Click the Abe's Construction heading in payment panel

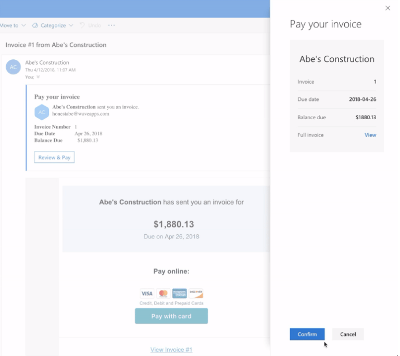tap(337, 59)
